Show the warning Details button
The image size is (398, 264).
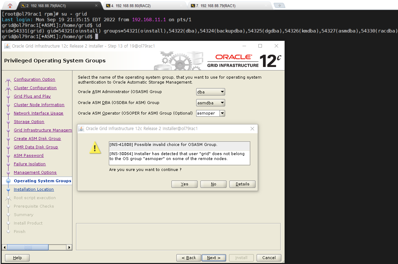pos(242,184)
